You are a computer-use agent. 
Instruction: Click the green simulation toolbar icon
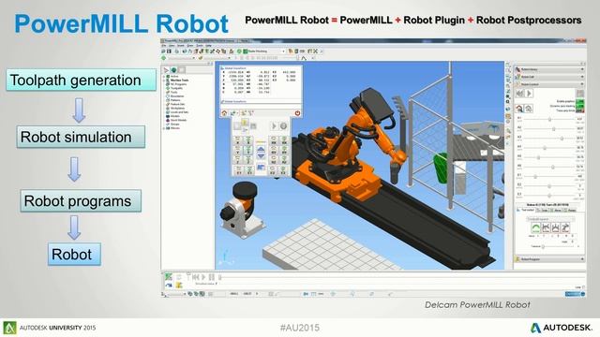click(169, 277)
